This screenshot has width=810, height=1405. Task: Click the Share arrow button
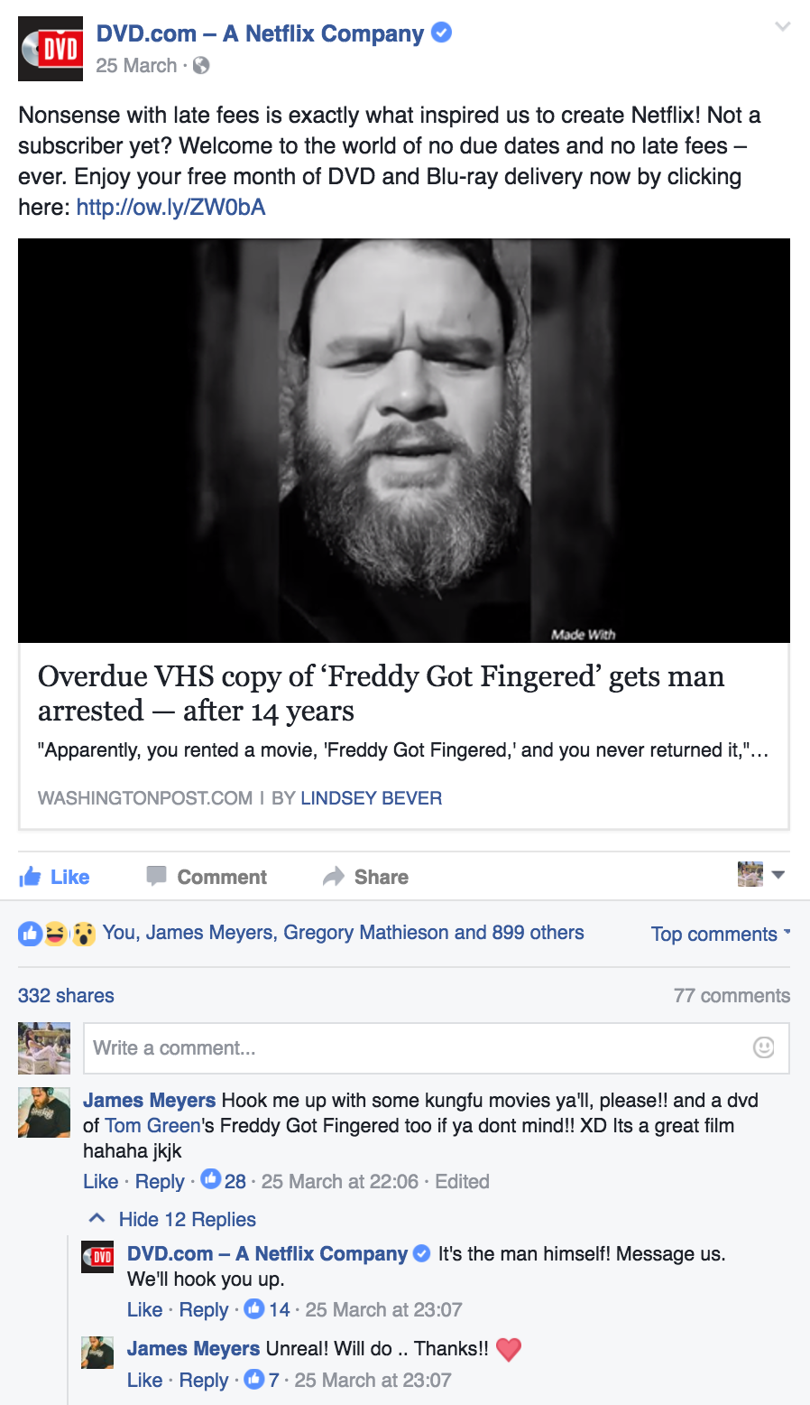click(365, 877)
